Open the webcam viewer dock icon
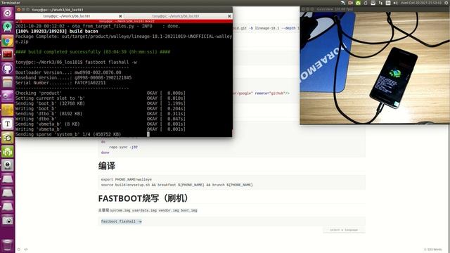 pos(8,165)
